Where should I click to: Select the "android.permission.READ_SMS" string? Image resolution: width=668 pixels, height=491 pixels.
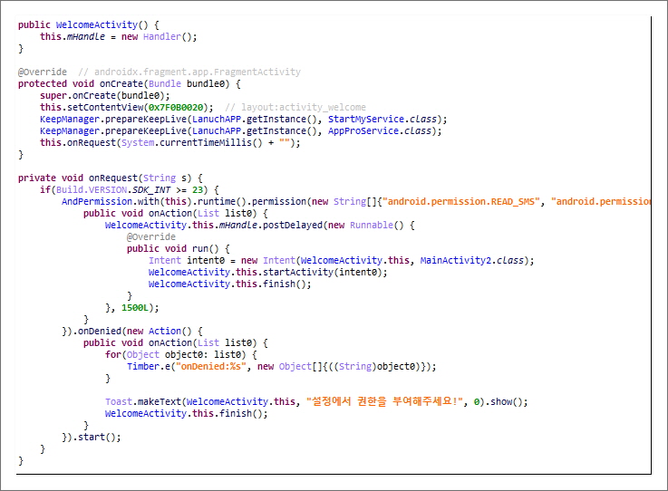461,201
